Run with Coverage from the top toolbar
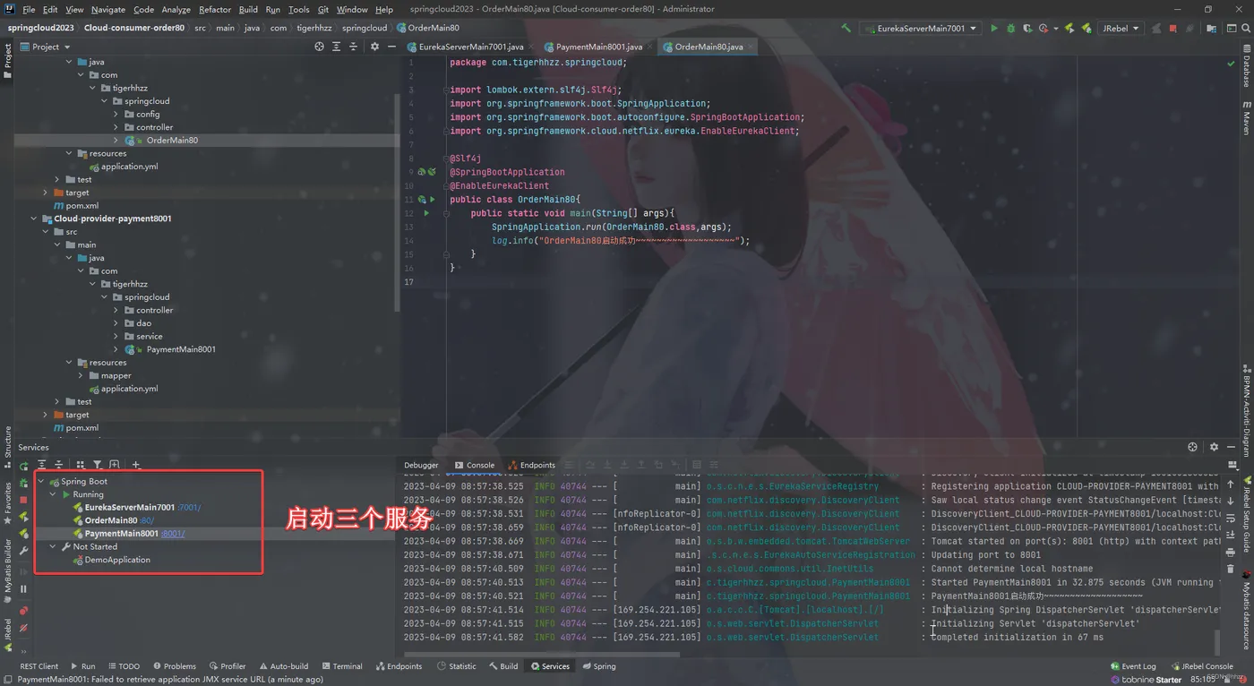This screenshot has height=686, width=1254. point(1026,28)
